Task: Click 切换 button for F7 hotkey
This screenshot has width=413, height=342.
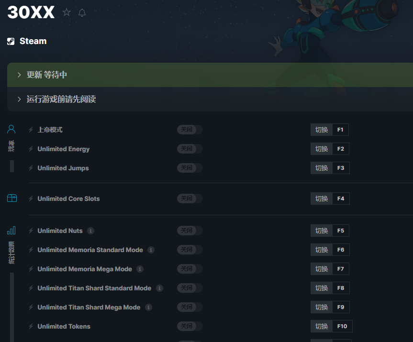Action: click(322, 269)
